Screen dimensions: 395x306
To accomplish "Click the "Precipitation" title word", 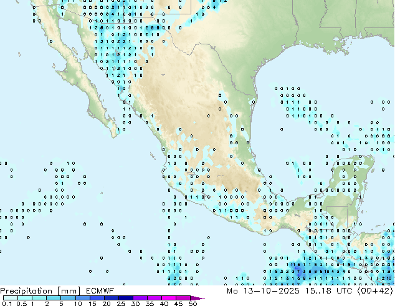I will pyautogui.click(x=26, y=291).
